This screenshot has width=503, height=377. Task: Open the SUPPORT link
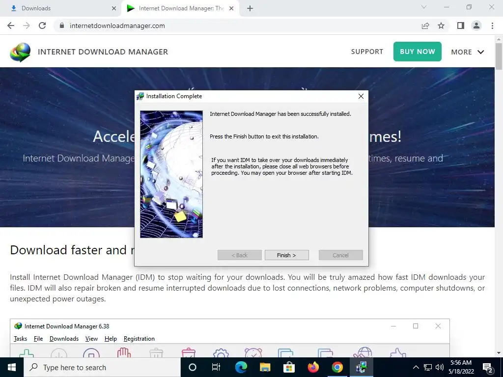367,52
